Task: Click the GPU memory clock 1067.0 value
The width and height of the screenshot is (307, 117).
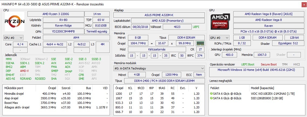Action: (262, 55)
